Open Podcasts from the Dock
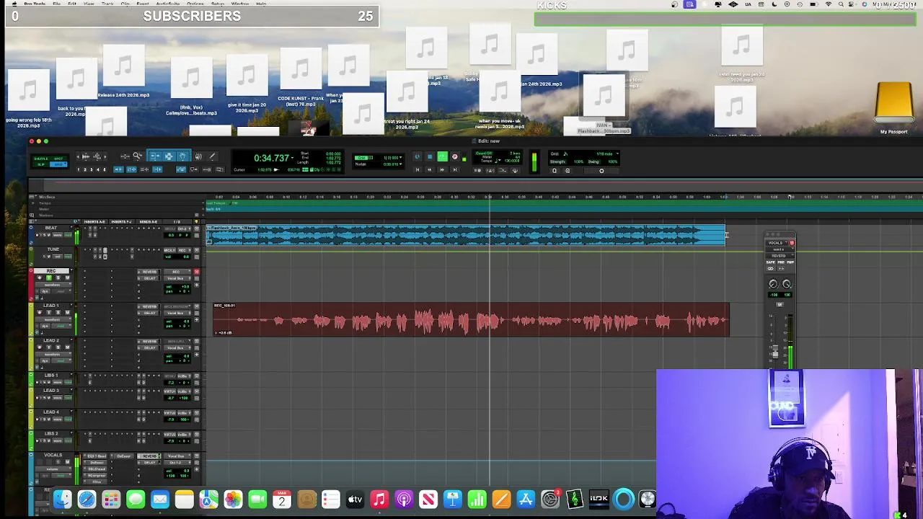The width and height of the screenshot is (923, 519). pyautogui.click(x=404, y=499)
